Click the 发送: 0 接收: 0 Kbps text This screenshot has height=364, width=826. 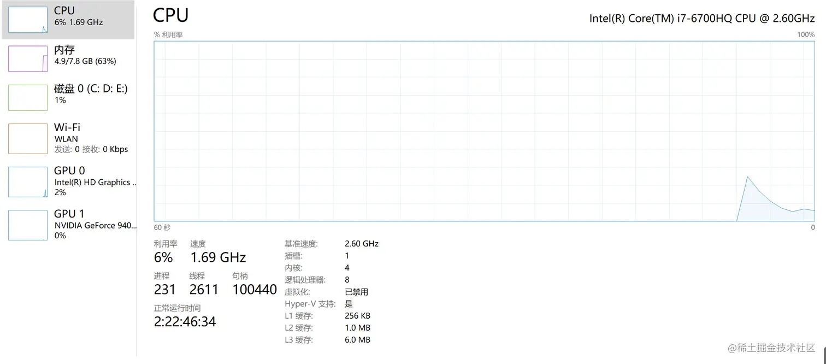pyautogui.click(x=91, y=149)
